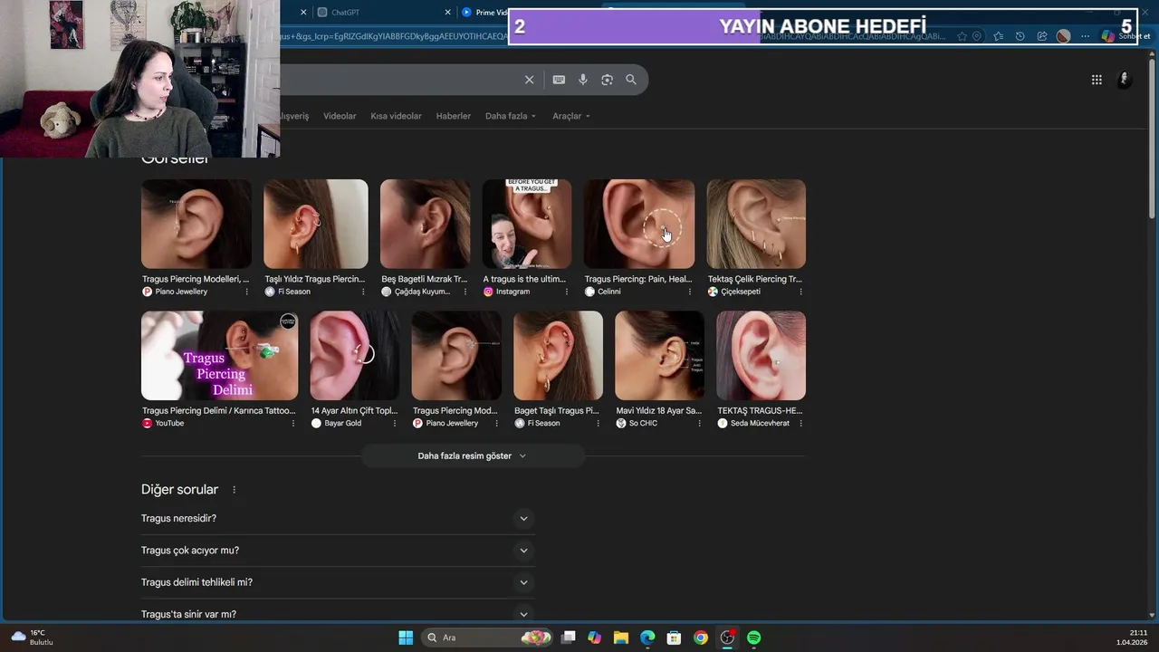Expand the question Tragus çok acıyor mu?
1159x652 pixels.
[338, 551]
